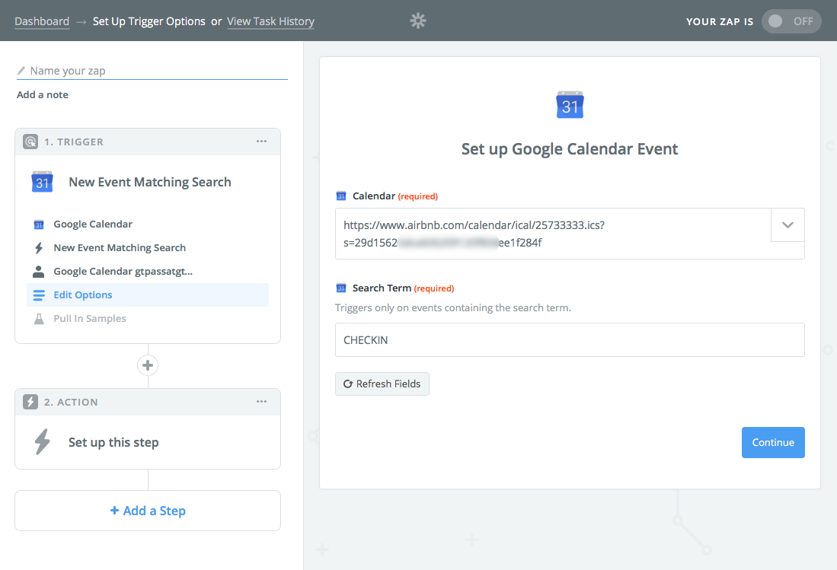Click the flask icon for Pull In Samples

(39, 319)
